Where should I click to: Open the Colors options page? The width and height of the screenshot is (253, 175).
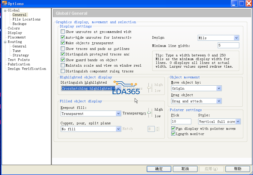pyautogui.click(x=13, y=28)
